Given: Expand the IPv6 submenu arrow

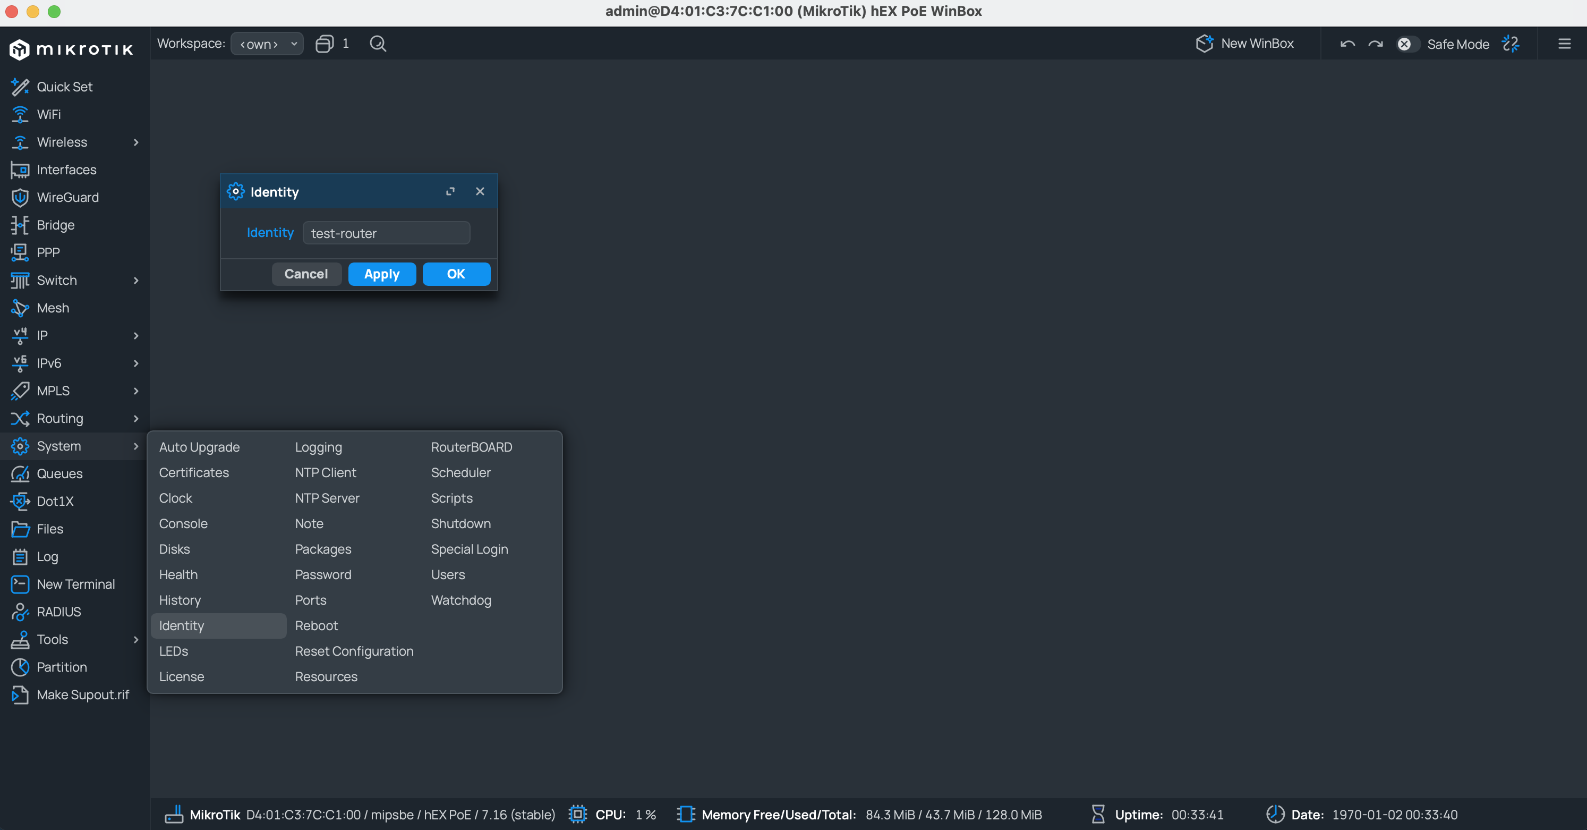Looking at the screenshot, I should point(136,363).
